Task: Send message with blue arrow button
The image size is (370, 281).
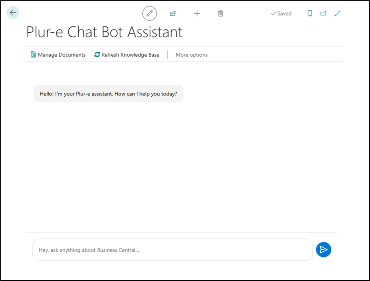Action: (324, 250)
